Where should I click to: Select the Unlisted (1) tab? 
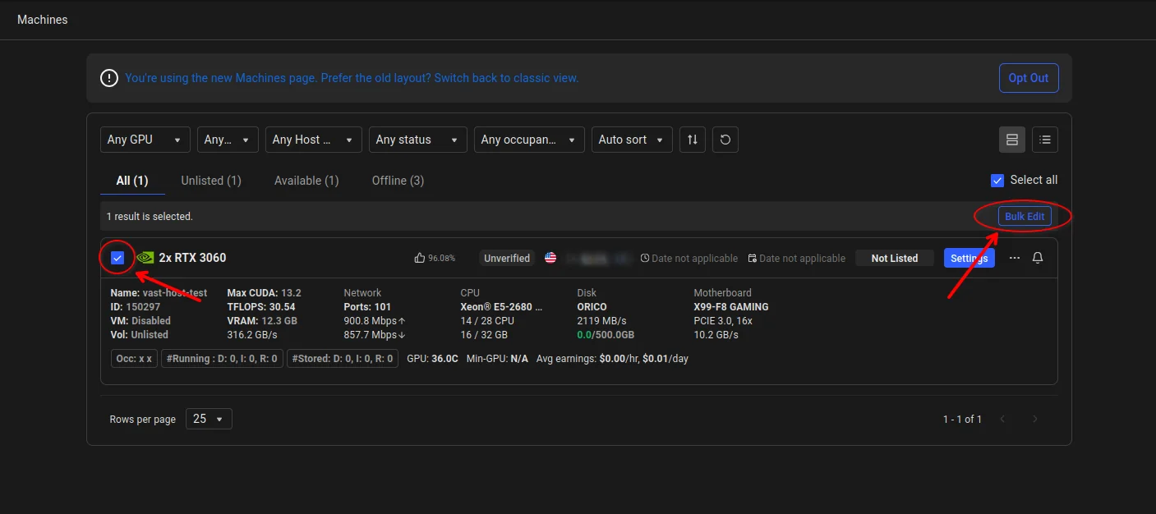click(x=211, y=181)
